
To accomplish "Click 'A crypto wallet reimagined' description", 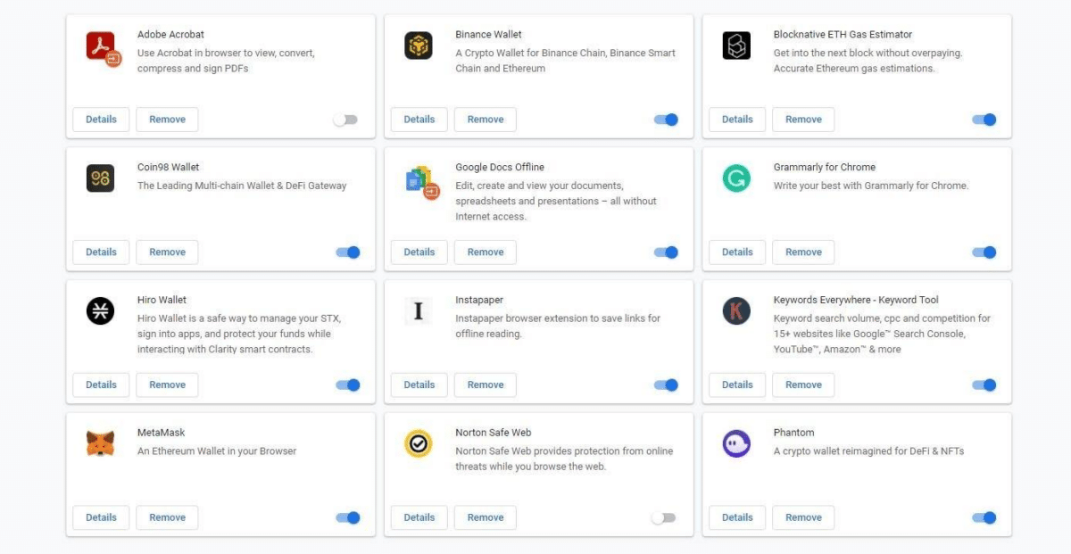I will point(869,451).
